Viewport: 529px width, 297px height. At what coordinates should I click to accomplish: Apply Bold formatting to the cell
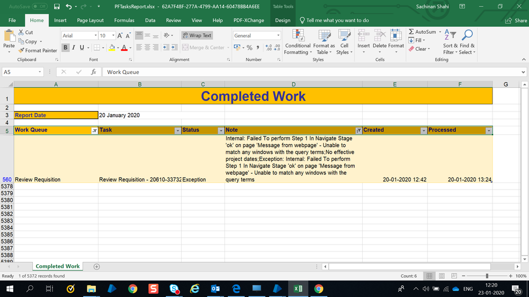coord(66,48)
